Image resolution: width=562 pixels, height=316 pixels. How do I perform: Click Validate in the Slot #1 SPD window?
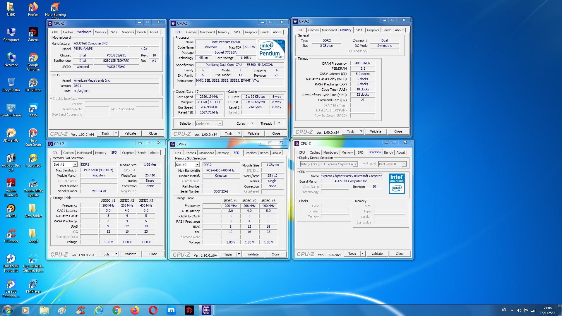[131, 254]
